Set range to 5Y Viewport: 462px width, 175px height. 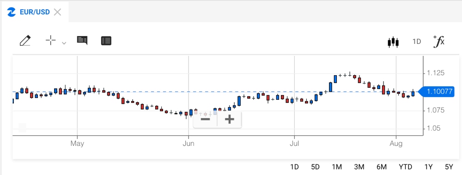point(449,167)
